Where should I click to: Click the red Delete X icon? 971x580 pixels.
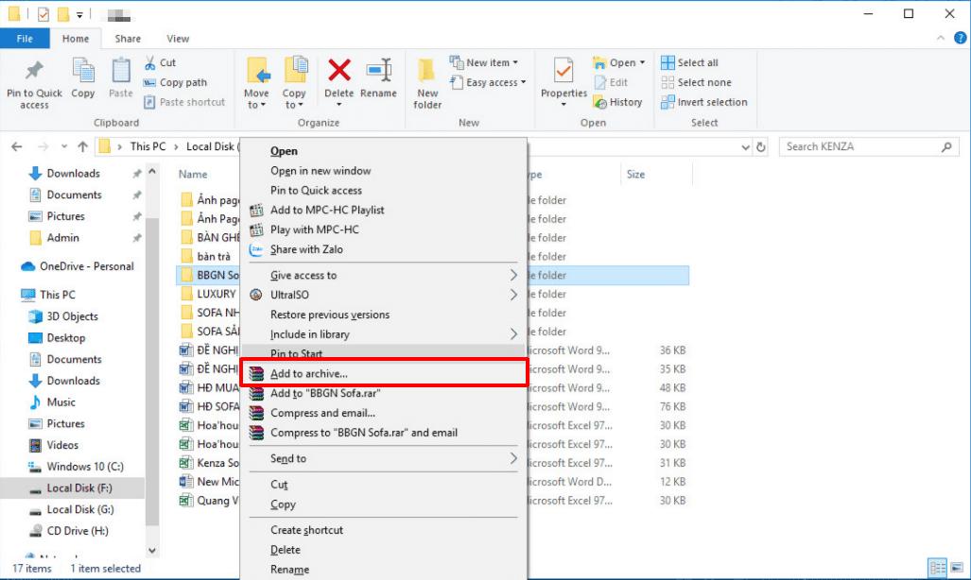pos(338,71)
